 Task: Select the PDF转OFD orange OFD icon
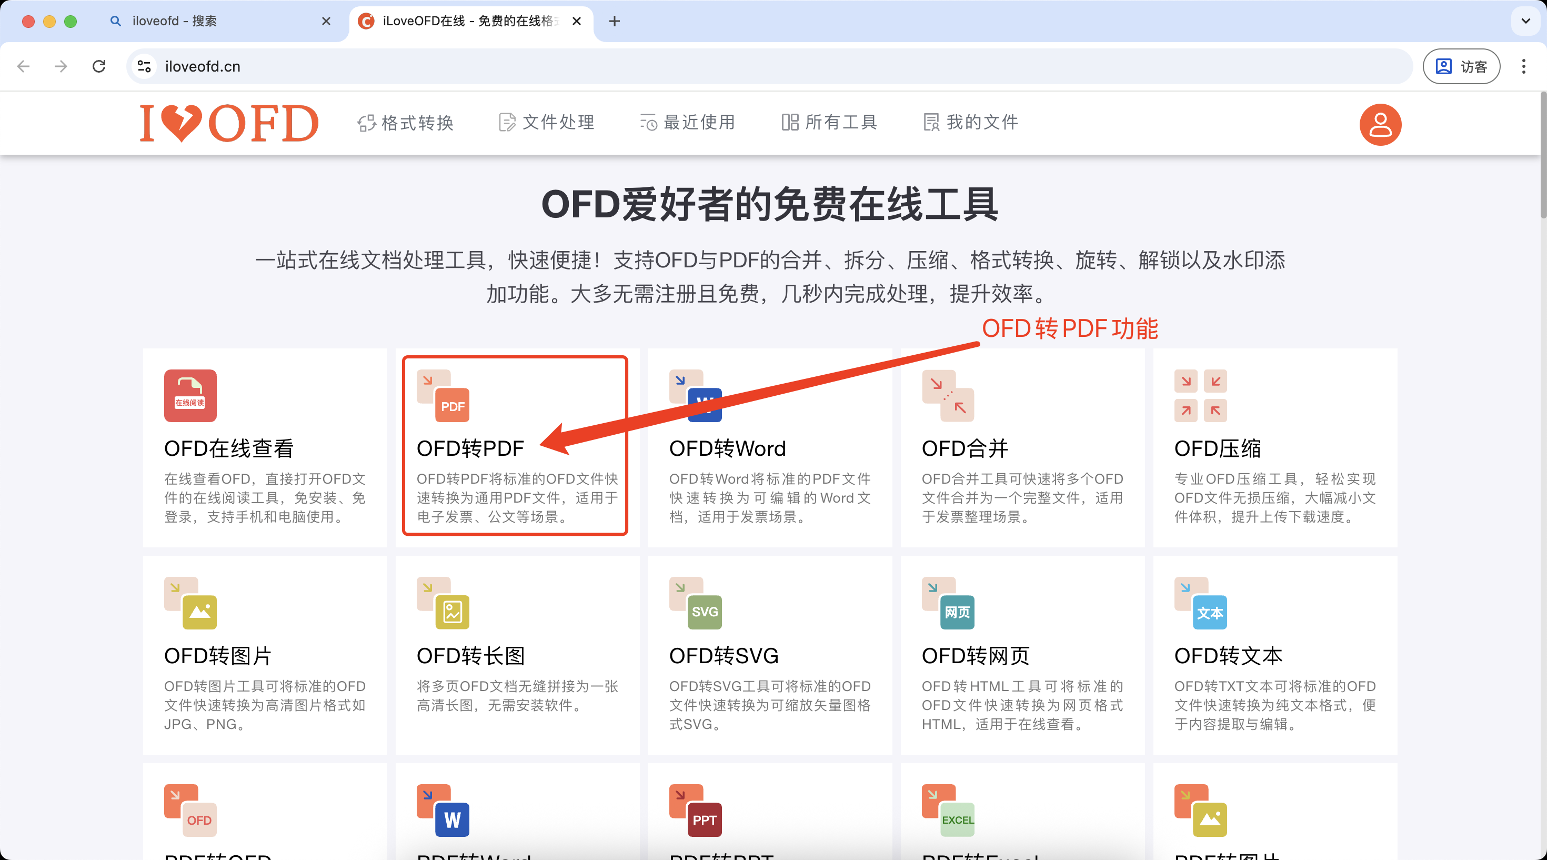[199, 818]
